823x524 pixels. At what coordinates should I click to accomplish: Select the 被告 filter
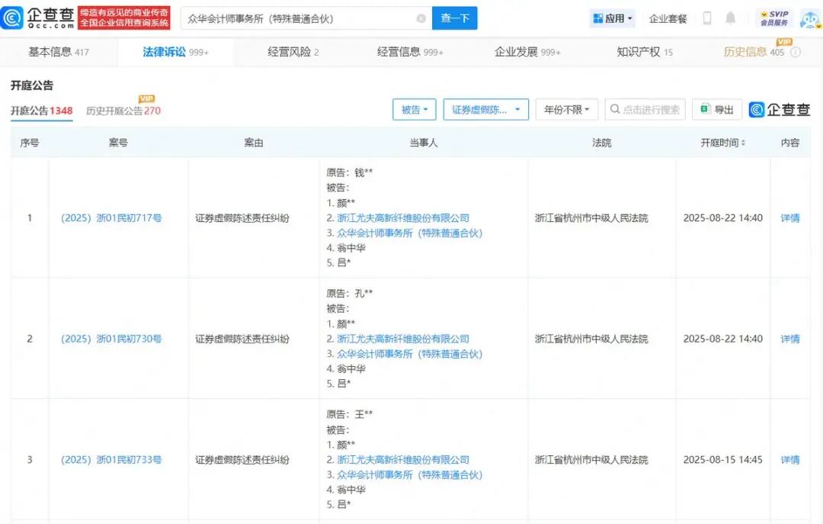pos(414,109)
